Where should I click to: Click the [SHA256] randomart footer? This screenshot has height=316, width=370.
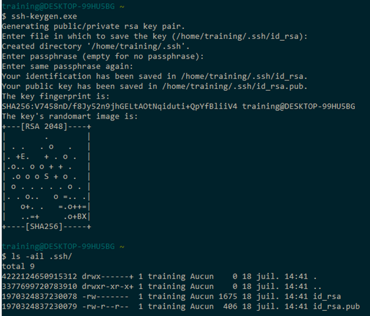(44, 226)
